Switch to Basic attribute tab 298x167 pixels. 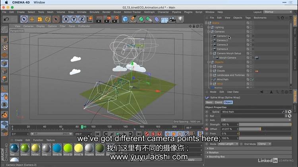click(x=209, y=102)
